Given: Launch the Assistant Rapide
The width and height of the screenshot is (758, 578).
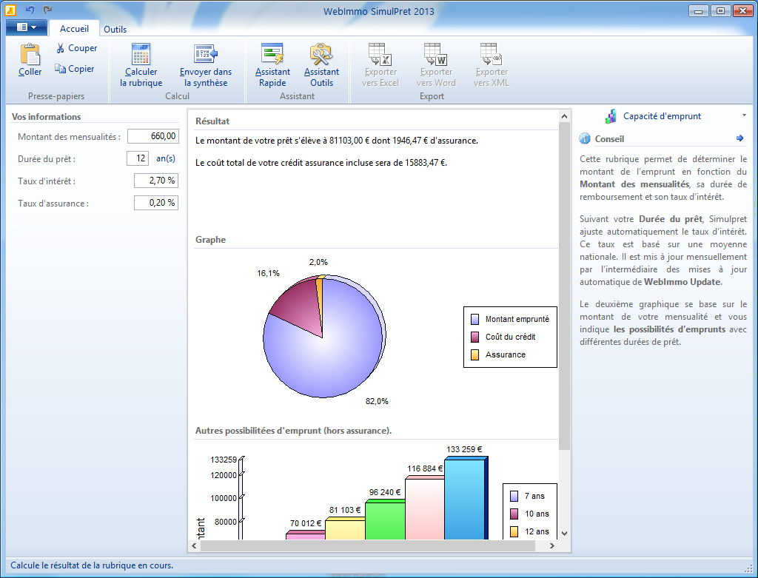Looking at the screenshot, I should pyautogui.click(x=272, y=65).
